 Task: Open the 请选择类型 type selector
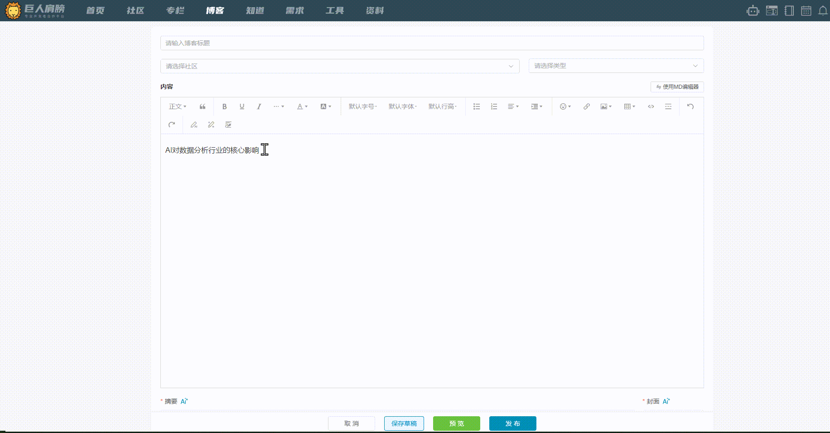(x=616, y=66)
